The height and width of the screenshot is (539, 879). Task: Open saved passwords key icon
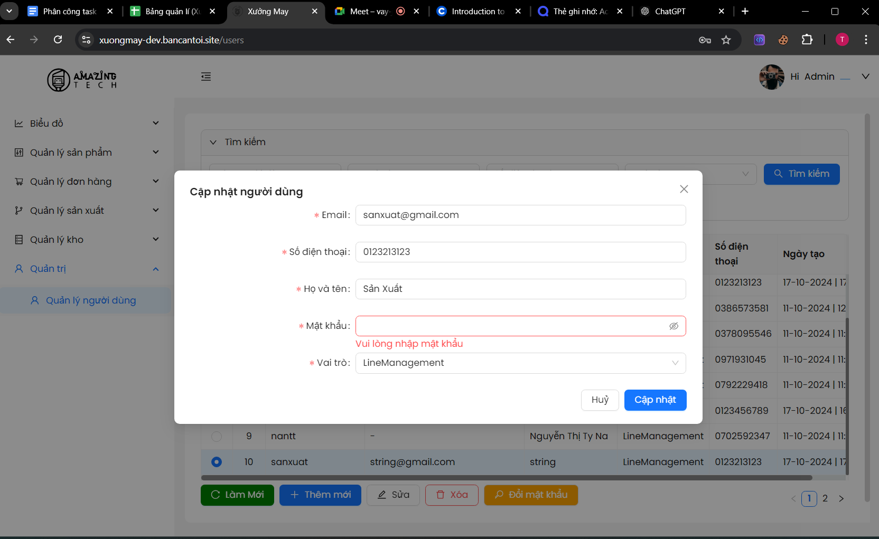coord(705,40)
